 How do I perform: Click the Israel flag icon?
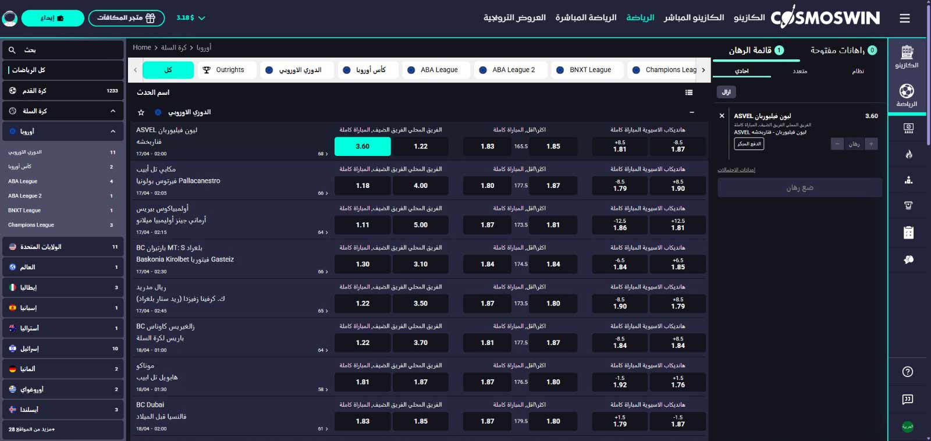(13, 348)
